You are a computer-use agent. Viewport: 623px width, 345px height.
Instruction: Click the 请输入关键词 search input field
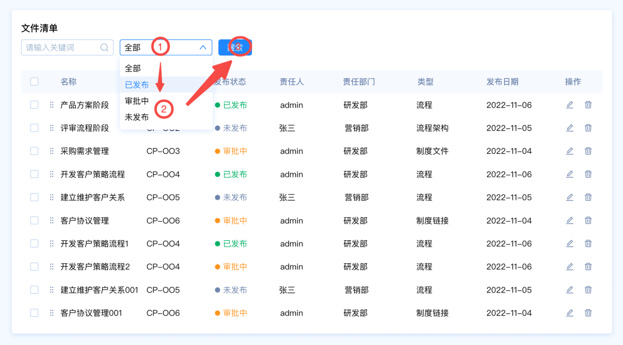[x=61, y=48]
